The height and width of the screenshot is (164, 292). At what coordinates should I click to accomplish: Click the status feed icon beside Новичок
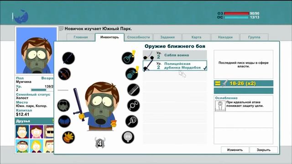[61, 29]
